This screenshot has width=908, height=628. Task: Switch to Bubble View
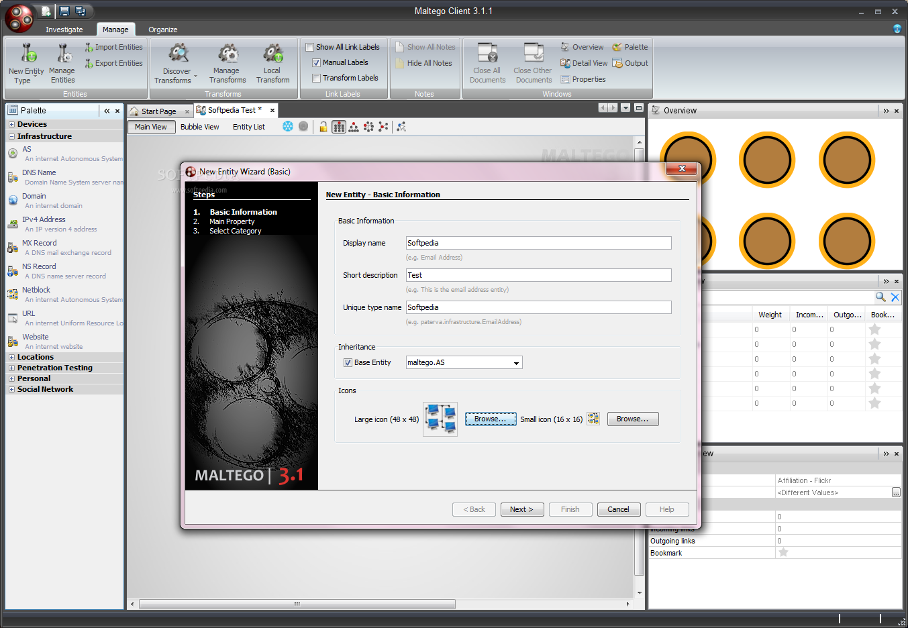(x=200, y=127)
